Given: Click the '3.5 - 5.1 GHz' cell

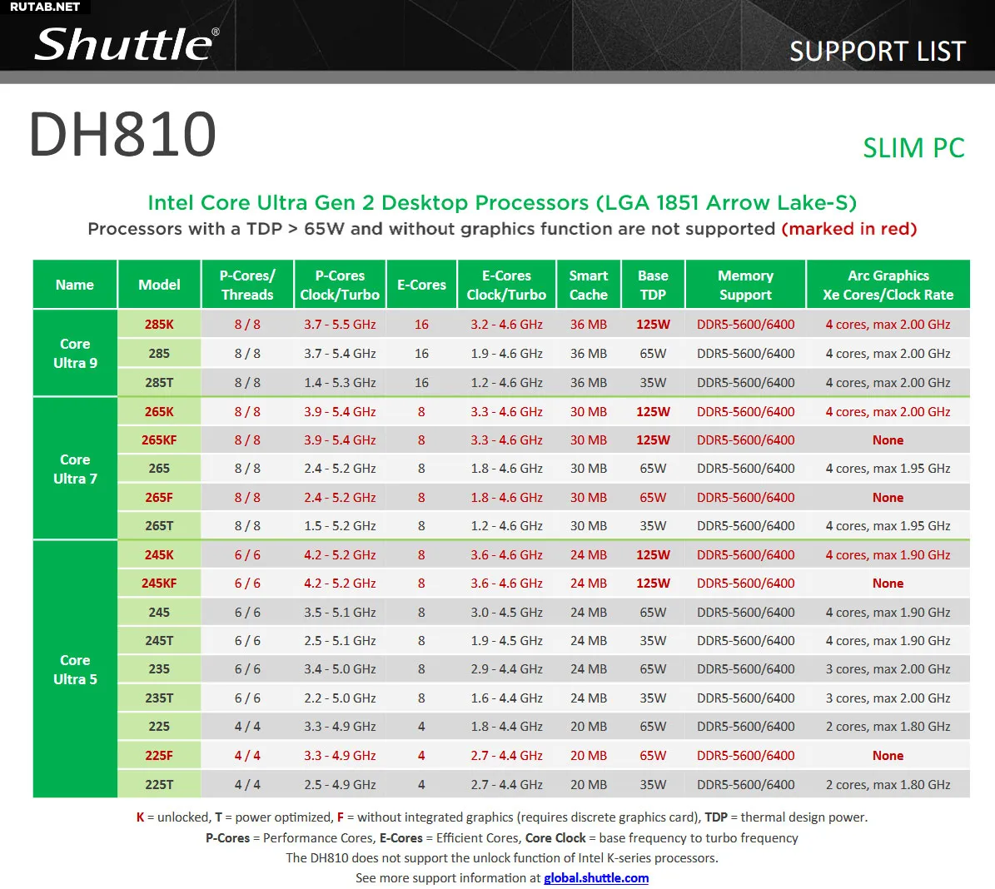Looking at the screenshot, I should tap(340, 613).
